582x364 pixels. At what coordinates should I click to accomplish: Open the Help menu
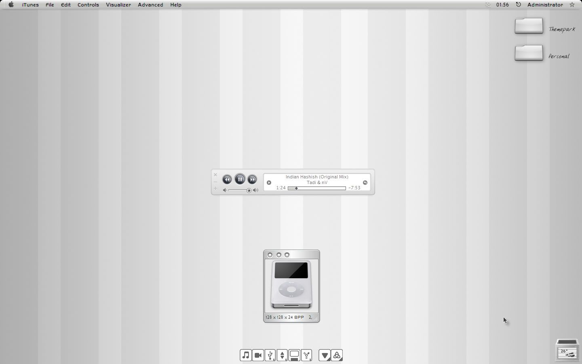coord(175,5)
